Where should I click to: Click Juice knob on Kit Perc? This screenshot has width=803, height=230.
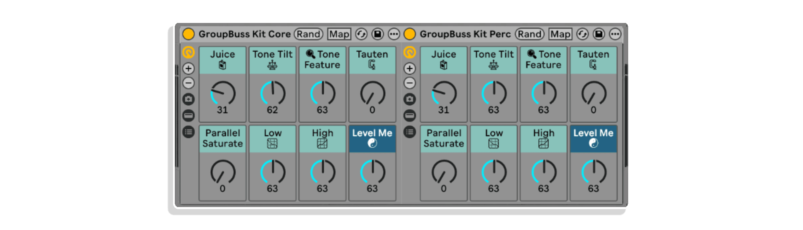(x=444, y=93)
